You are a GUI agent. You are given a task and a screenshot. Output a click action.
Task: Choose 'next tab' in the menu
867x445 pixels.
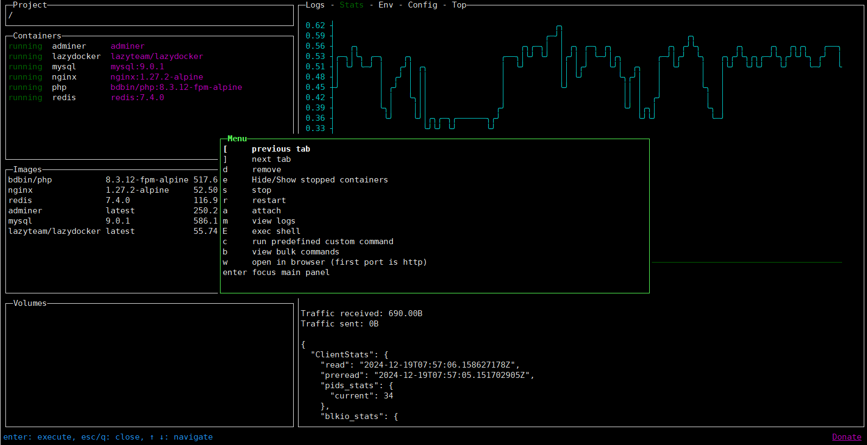435,159
